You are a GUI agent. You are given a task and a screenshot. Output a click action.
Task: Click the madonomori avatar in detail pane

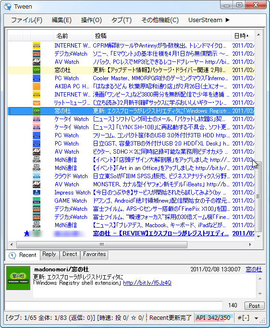[18, 278]
